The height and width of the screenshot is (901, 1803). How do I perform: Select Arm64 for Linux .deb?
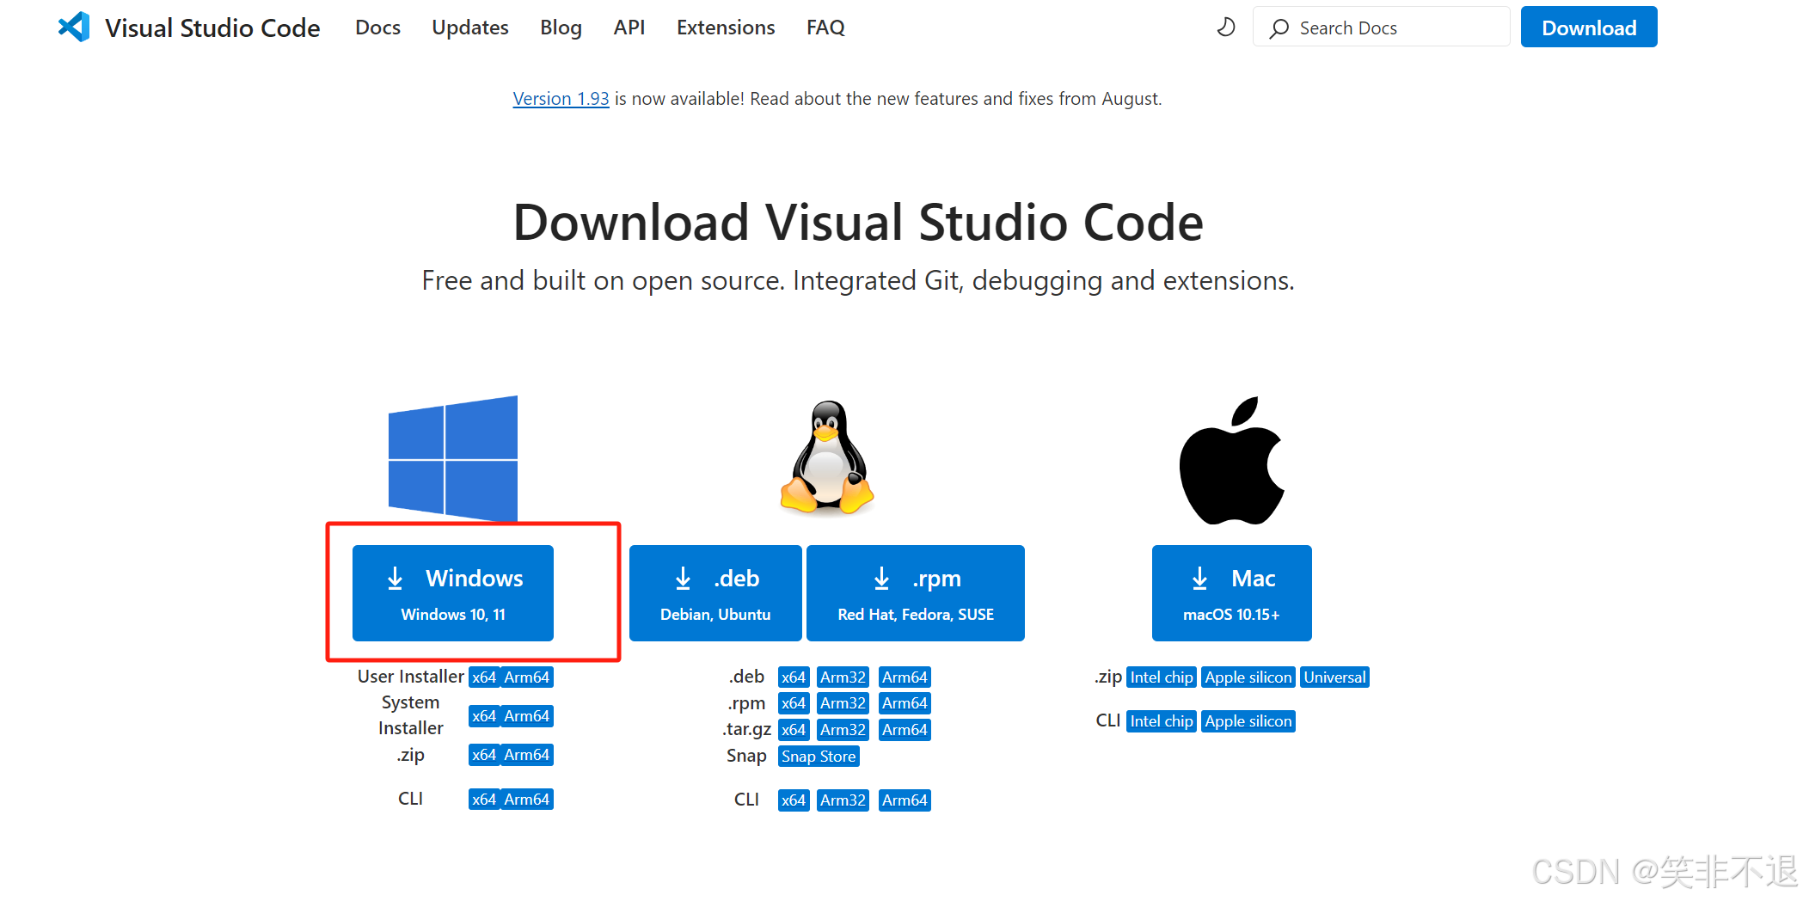pyautogui.click(x=905, y=677)
